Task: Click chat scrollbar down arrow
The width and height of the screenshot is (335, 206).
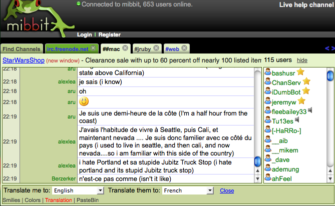Action: pyautogui.click(x=258, y=178)
